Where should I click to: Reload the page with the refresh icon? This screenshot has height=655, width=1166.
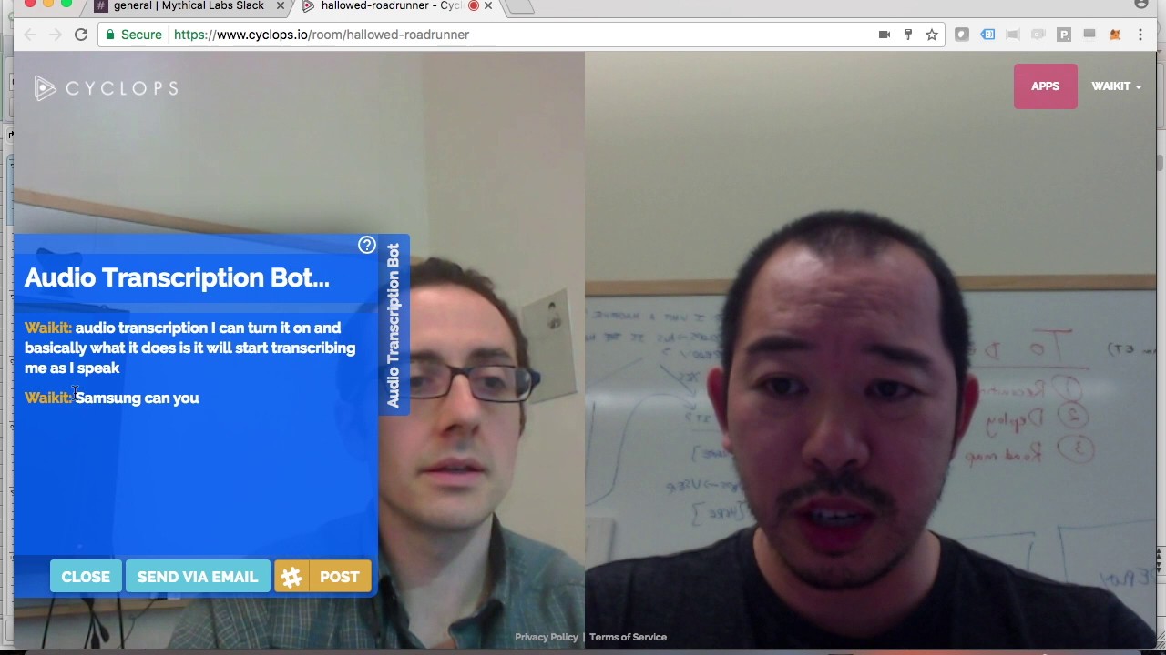[81, 35]
